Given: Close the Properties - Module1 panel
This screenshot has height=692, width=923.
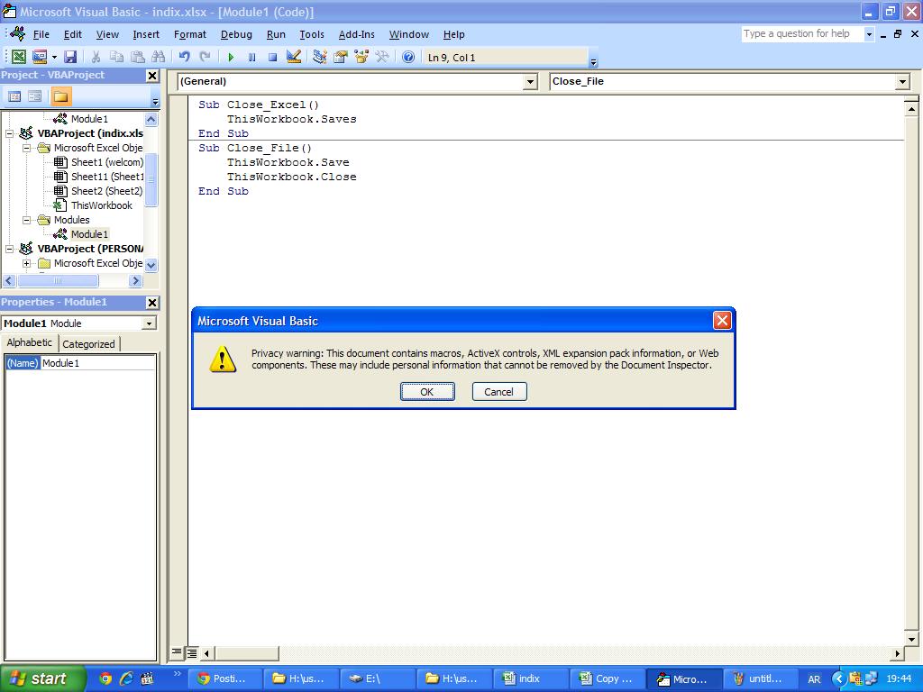Looking at the screenshot, I should [x=151, y=303].
